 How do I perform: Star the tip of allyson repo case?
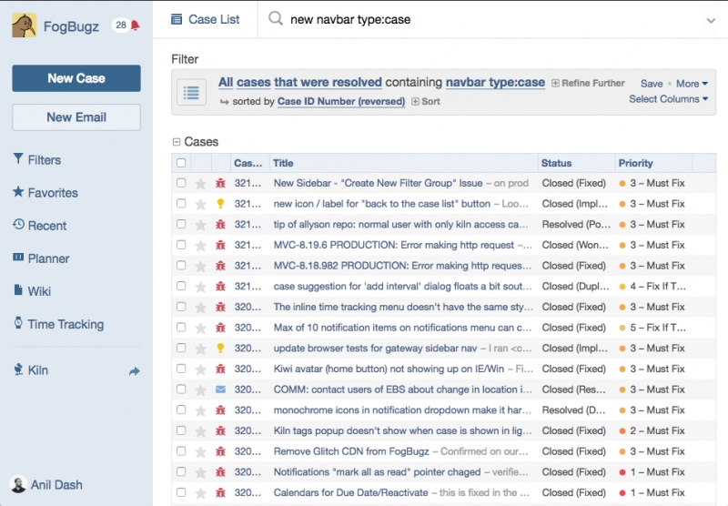(x=200, y=225)
